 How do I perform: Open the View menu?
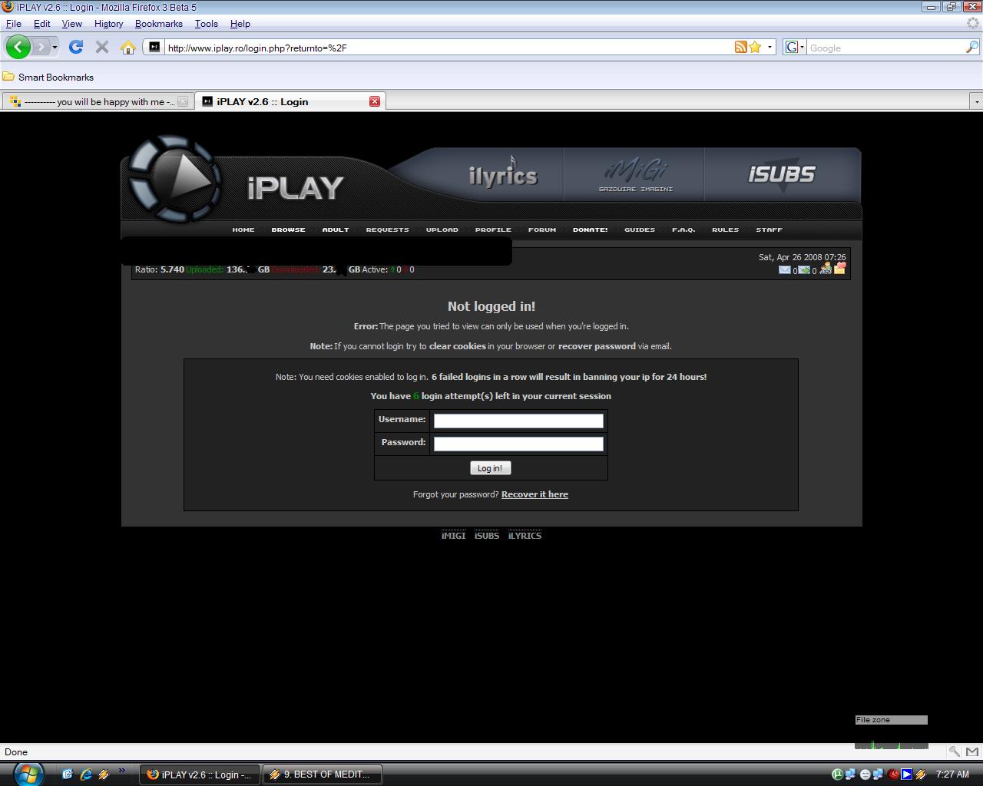[72, 24]
